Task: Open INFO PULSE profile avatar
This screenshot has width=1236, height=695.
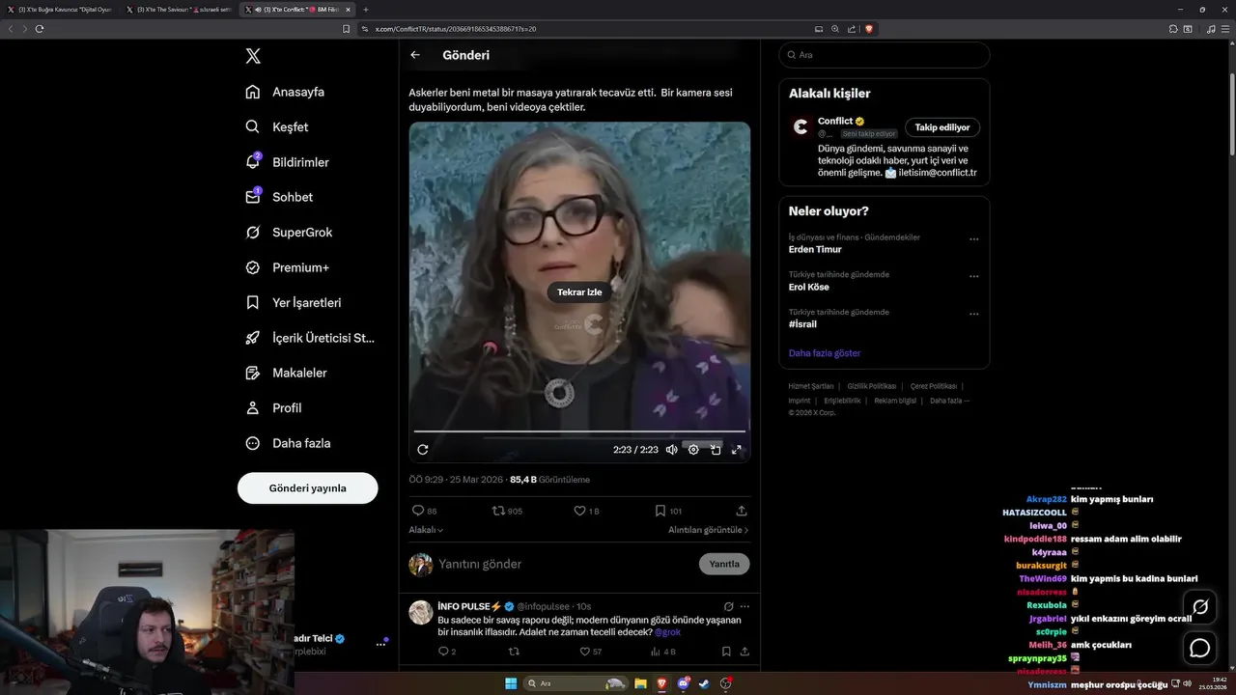Action: pyautogui.click(x=421, y=612)
